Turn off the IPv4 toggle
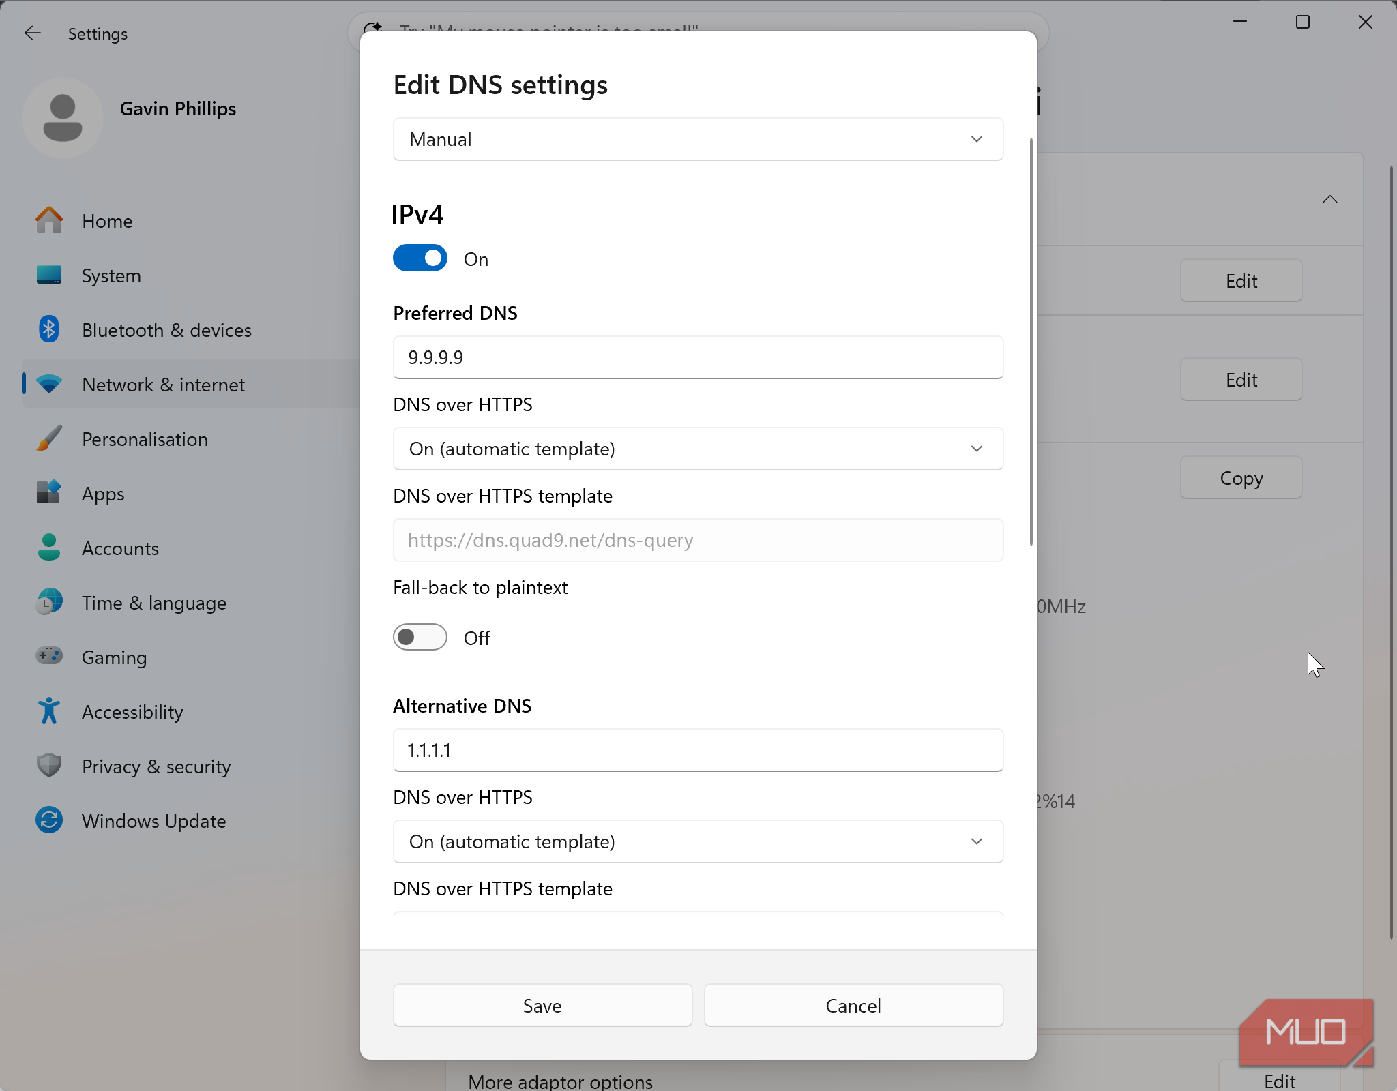Image resolution: width=1397 pixels, height=1091 pixels. (420, 258)
